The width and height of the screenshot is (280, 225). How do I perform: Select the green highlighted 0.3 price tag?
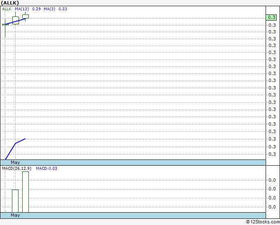[271, 17]
